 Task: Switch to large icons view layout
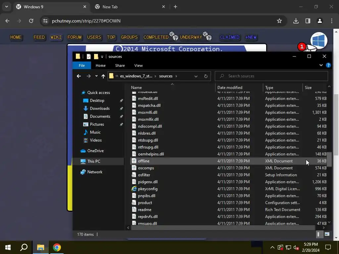click(x=327, y=234)
